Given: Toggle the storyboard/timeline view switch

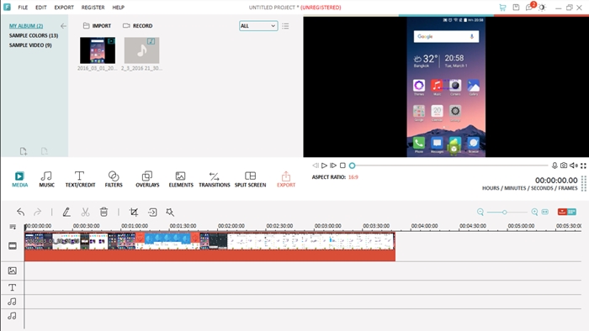Looking at the screenshot, I should tap(567, 212).
